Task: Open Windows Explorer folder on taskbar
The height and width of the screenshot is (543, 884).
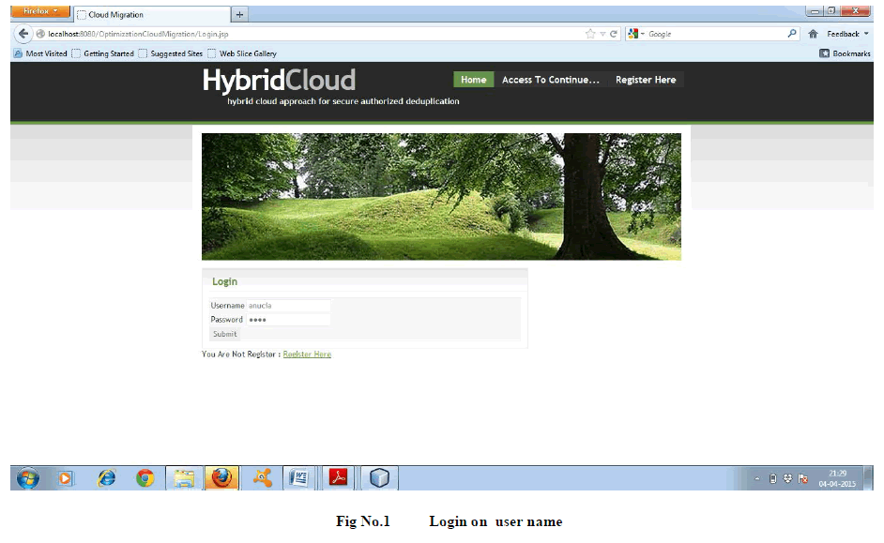Action: point(184,478)
